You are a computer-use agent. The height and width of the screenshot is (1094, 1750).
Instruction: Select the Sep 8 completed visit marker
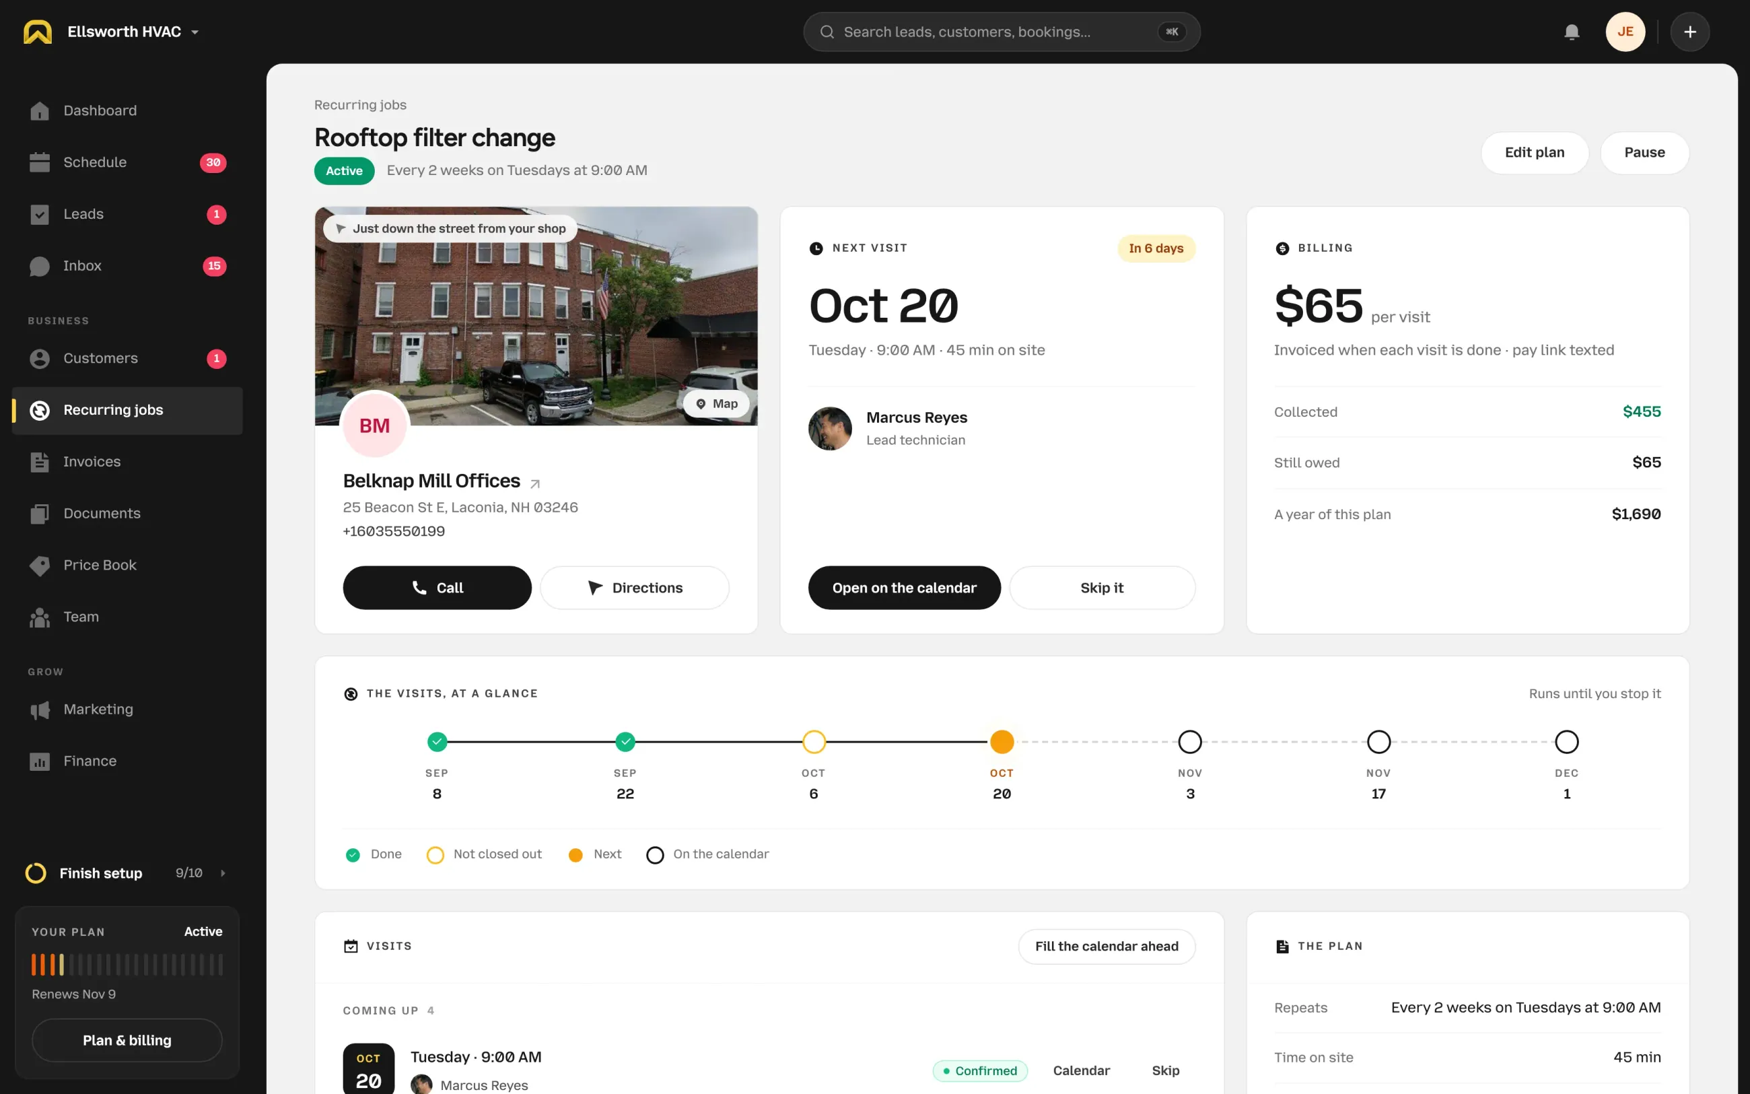pyautogui.click(x=437, y=742)
